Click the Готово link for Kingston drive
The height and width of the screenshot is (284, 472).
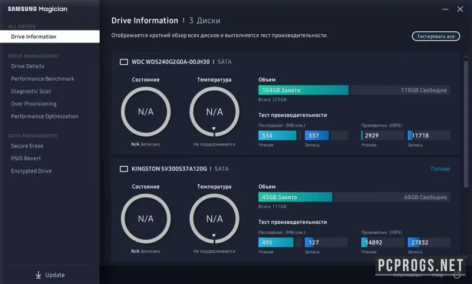pyautogui.click(x=440, y=169)
